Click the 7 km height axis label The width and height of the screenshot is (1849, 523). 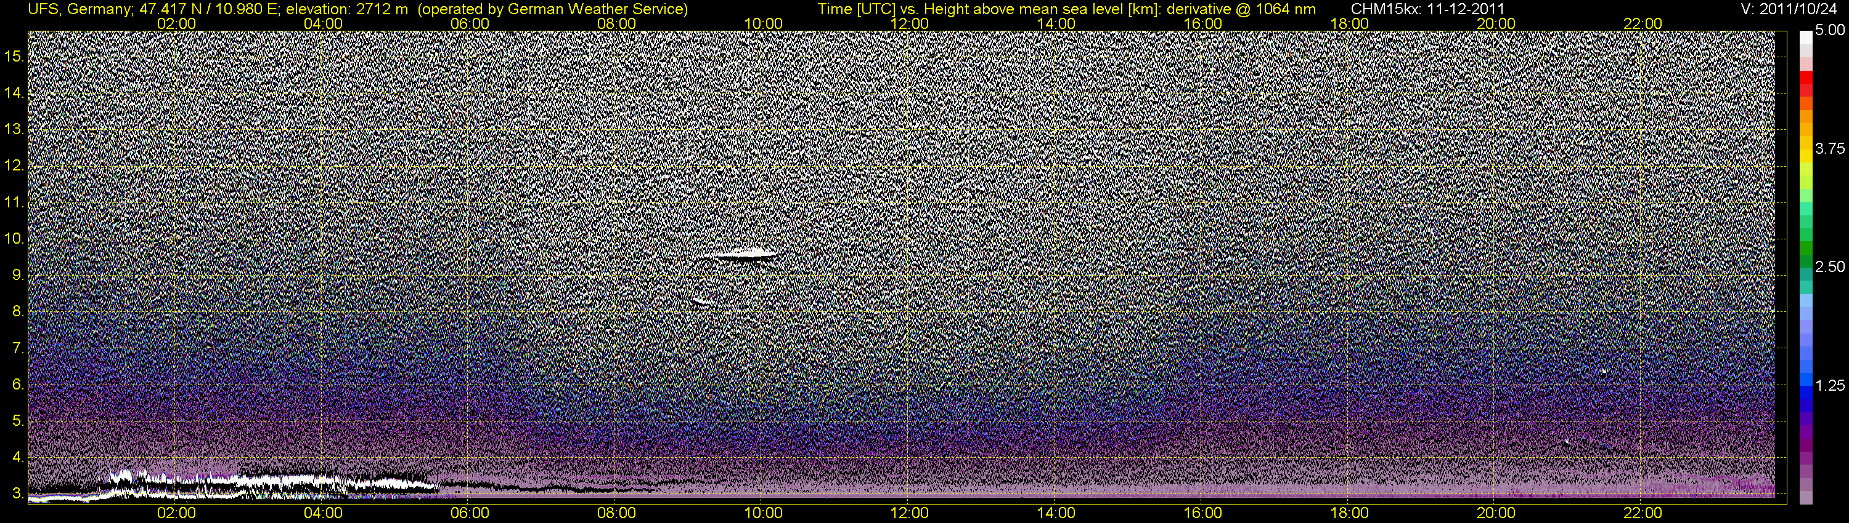(x=17, y=349)
